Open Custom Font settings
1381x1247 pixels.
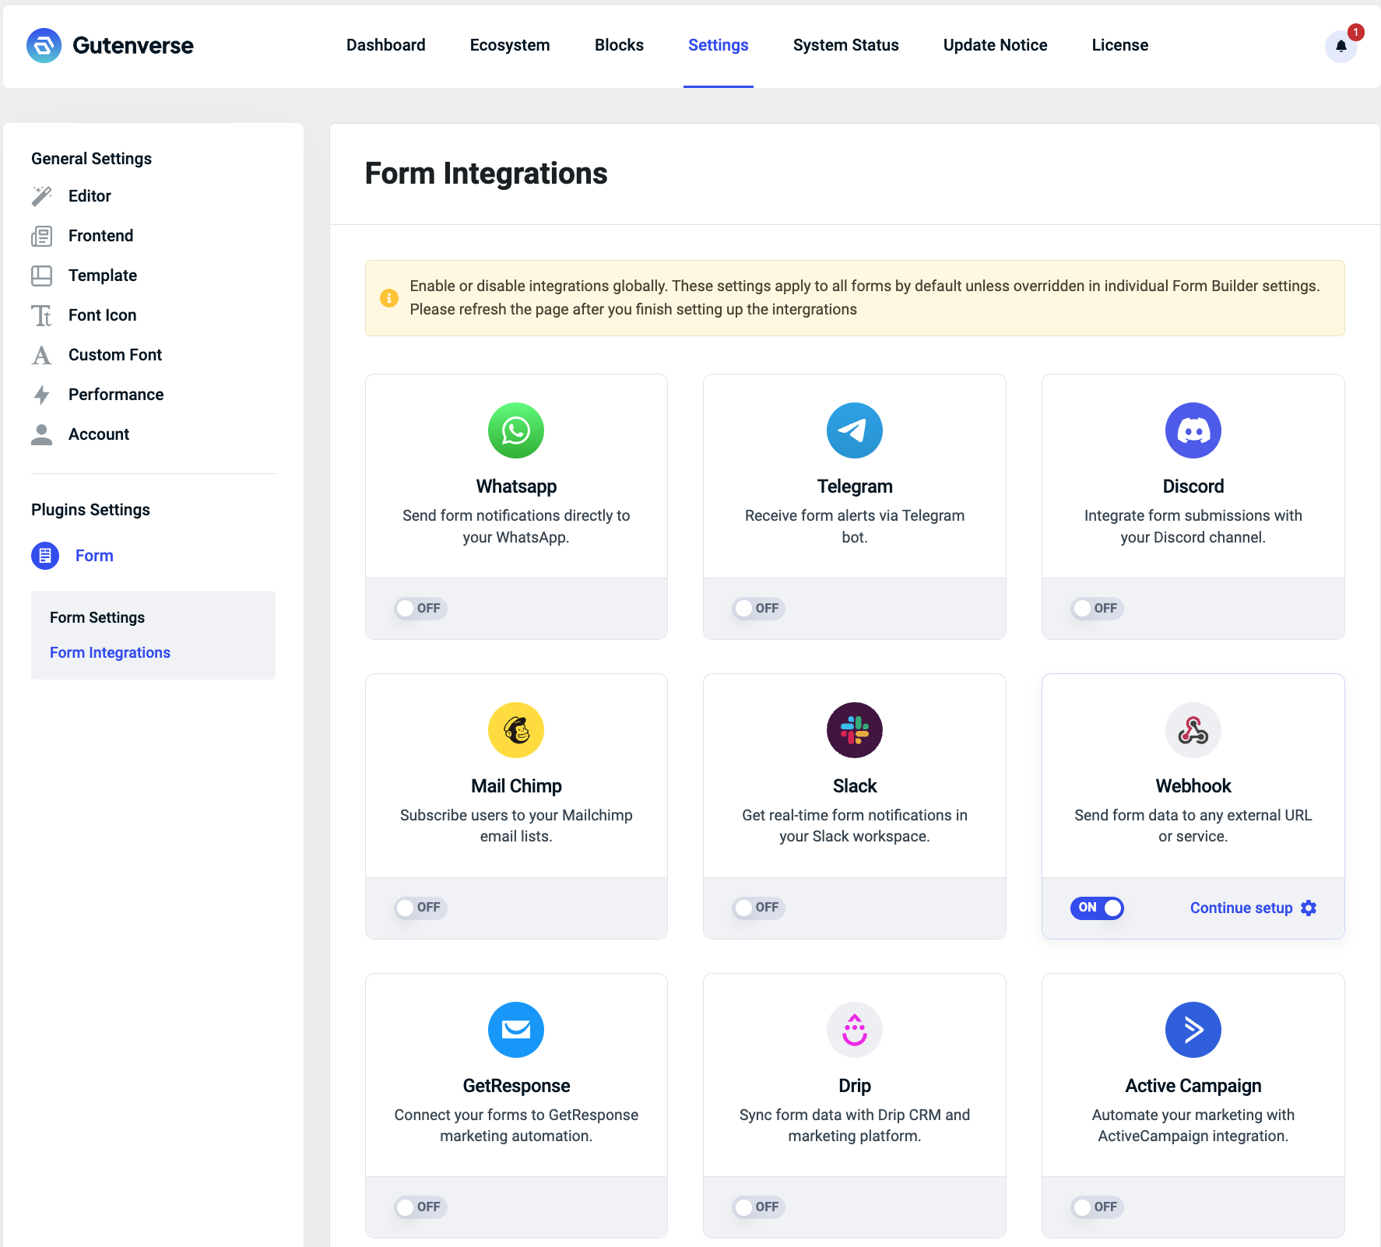pos(115,355)
